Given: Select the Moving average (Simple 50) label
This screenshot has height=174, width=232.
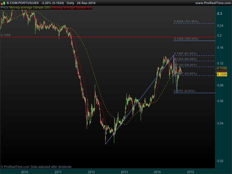Looking at the screenshot, I should pyautogui.click(x=72, y=8).
